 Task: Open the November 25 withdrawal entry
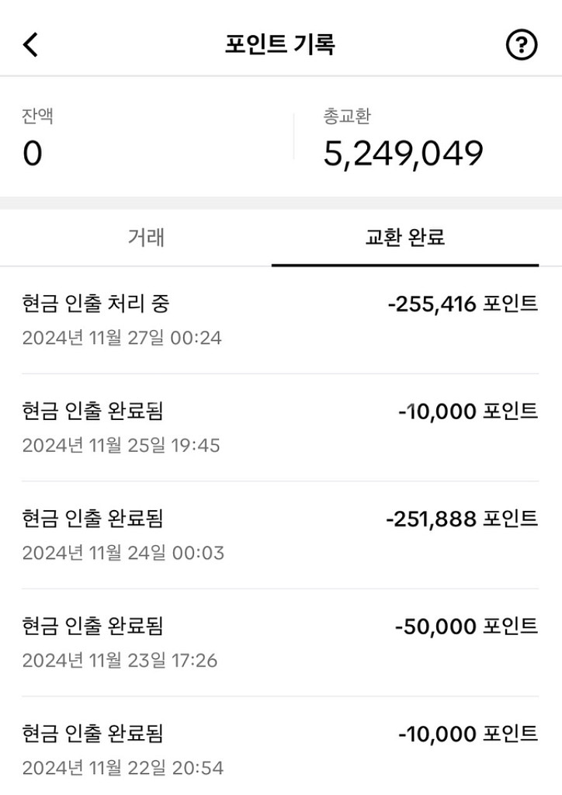click(93, 411)
